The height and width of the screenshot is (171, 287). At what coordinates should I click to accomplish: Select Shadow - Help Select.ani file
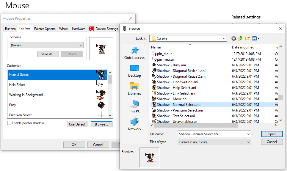point(174,88)
